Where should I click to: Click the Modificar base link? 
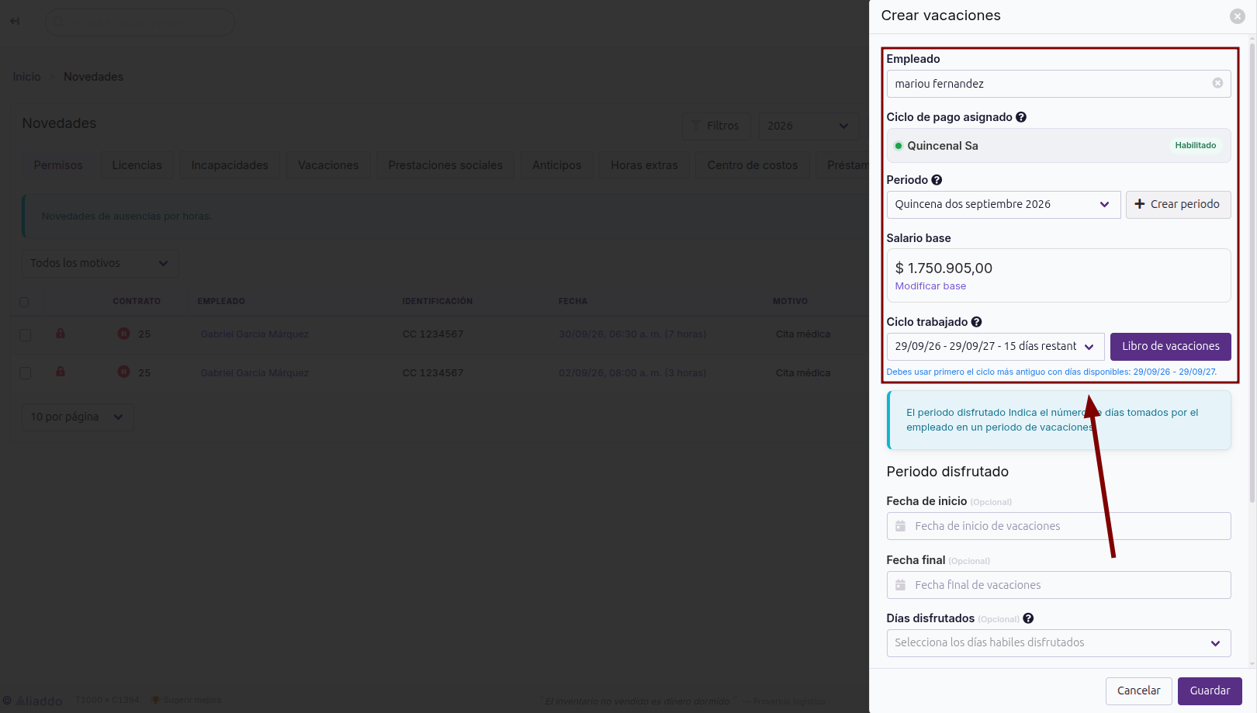click(x=930, y=286)
